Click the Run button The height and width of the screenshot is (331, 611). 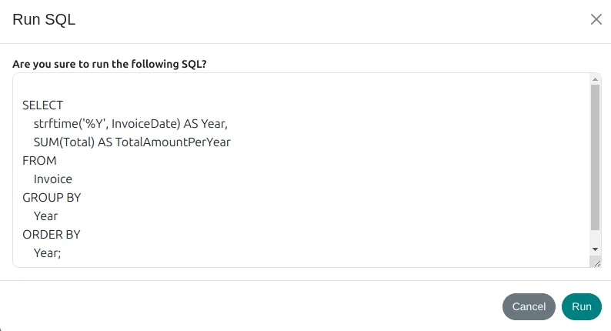[x=581, y=306]
